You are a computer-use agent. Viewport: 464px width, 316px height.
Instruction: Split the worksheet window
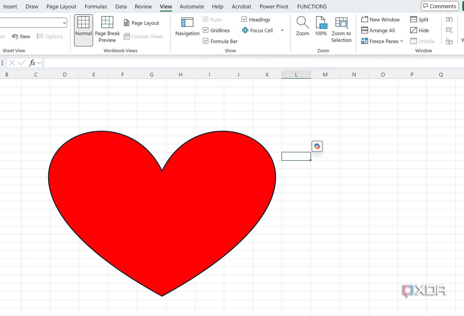coord(419,19)
